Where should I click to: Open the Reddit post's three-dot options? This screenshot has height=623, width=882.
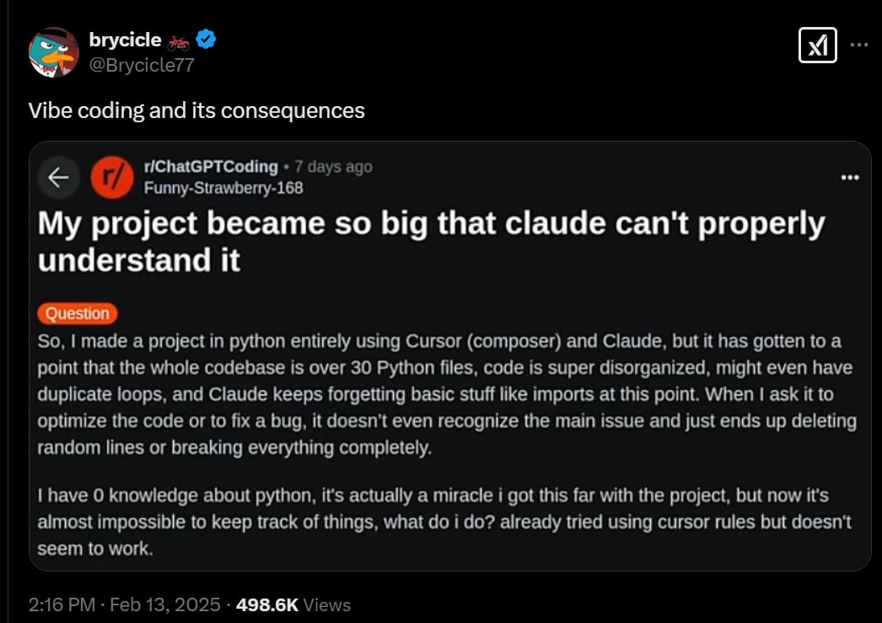click(849, 177)
